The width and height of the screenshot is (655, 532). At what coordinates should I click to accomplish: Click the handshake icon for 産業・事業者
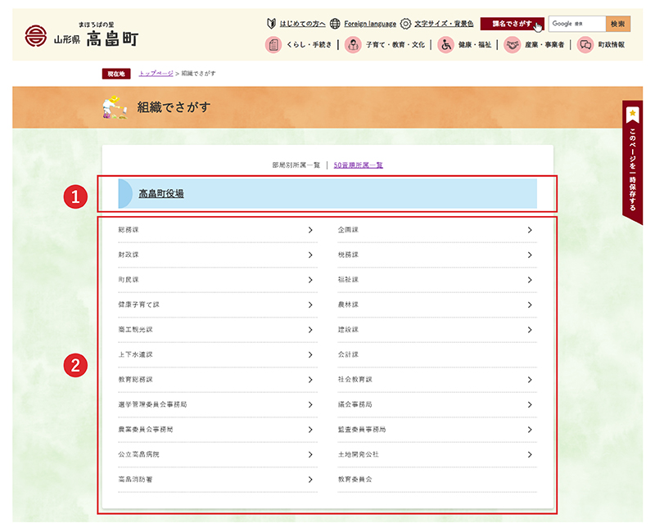point(514,45)
